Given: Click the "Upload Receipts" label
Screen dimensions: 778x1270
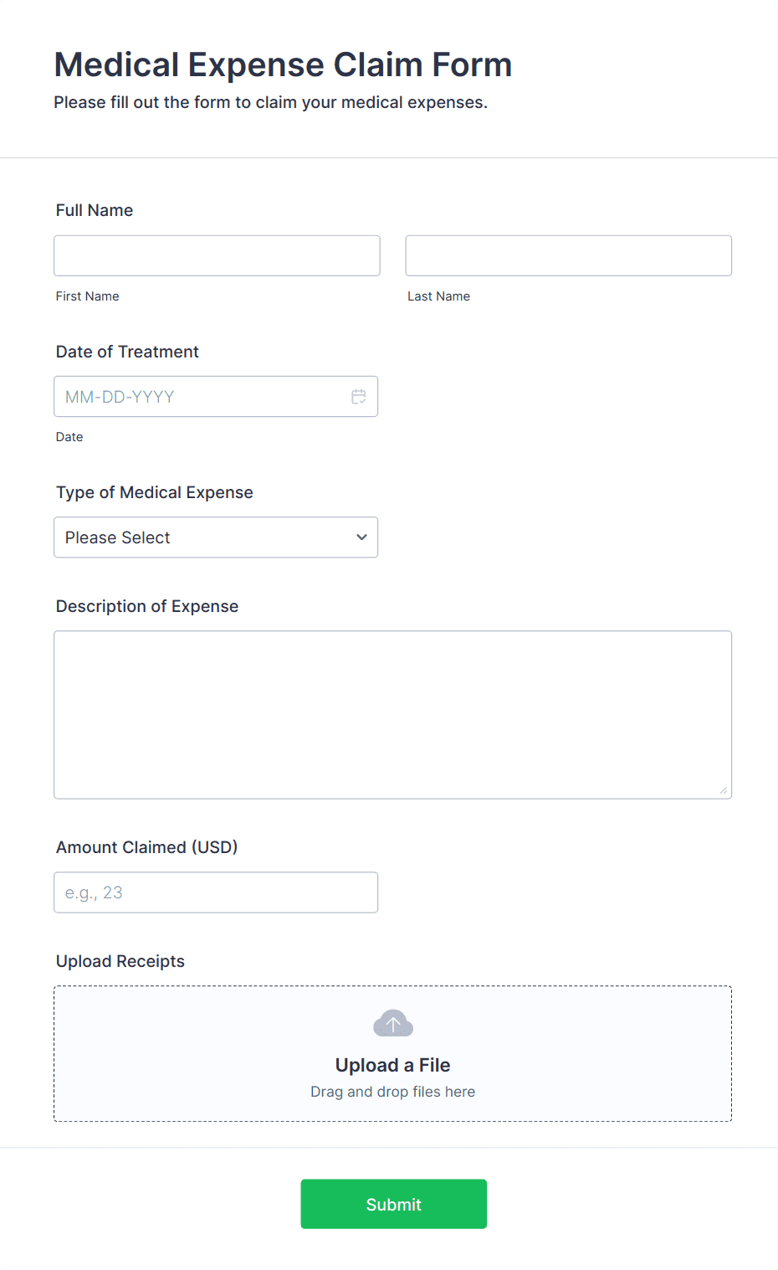Looking at the screenshot, I should pos(120,961).
